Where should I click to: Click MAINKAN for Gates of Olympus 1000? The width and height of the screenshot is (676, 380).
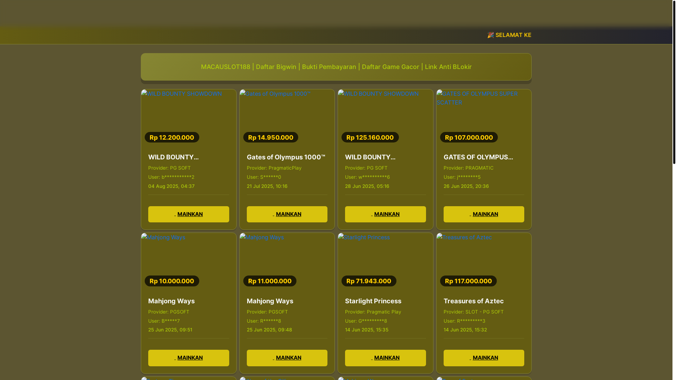coord(287,214)
